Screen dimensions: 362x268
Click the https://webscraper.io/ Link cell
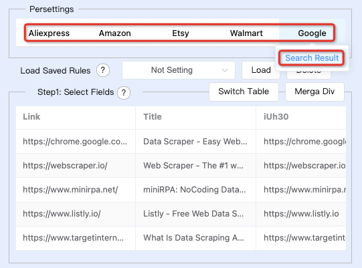pos(76,165)
